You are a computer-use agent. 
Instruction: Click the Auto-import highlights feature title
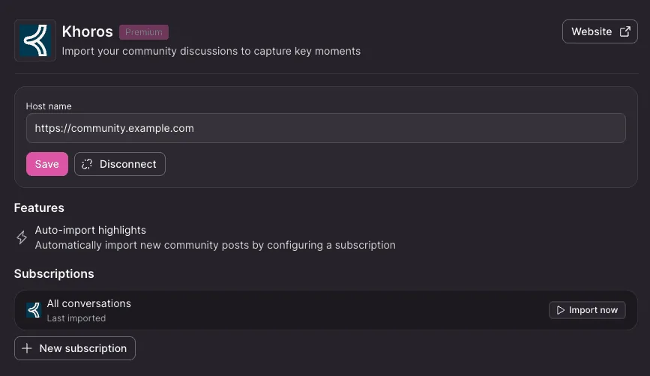(91, 230)
